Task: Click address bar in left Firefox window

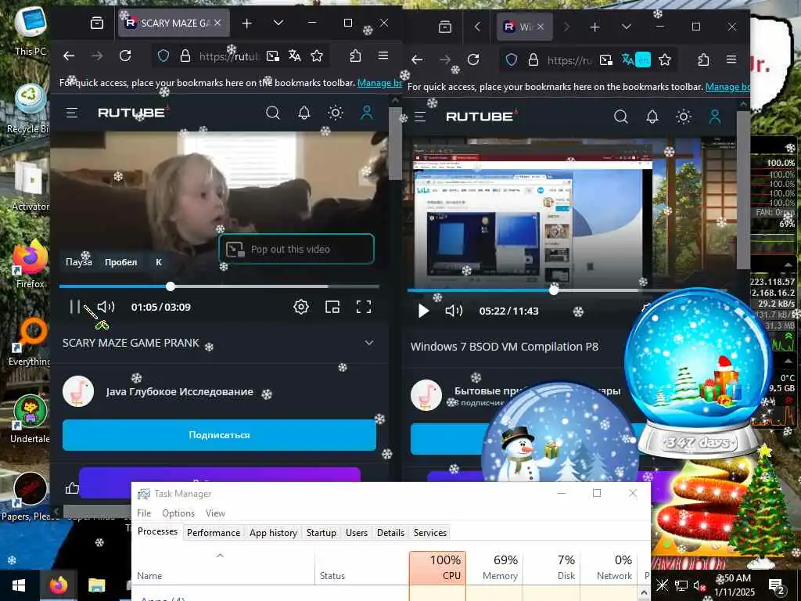Action: tap(228, 56)
